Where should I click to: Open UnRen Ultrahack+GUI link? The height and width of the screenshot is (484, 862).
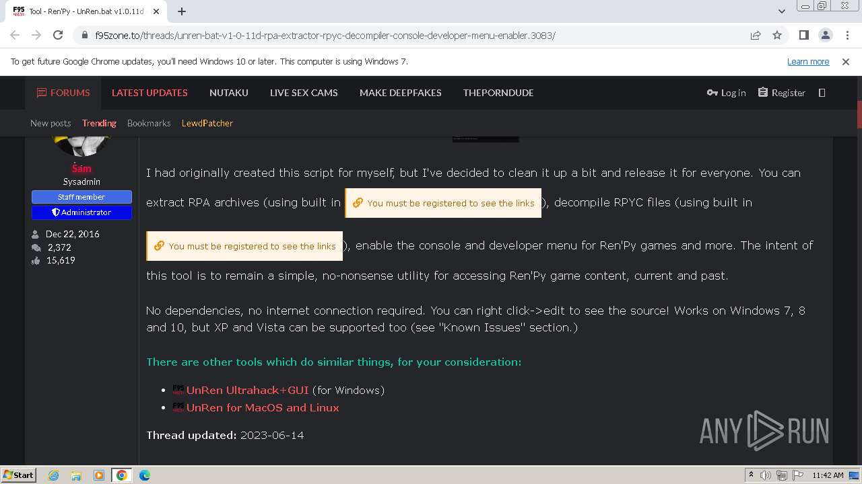pyautogui.click(x=247, y=390)
